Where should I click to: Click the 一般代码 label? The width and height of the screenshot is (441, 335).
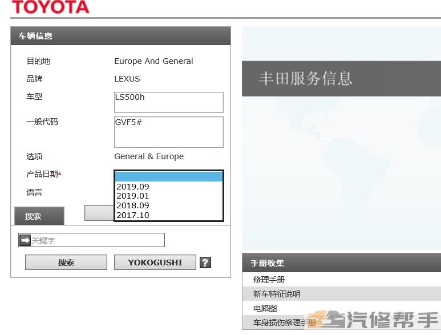42,122
